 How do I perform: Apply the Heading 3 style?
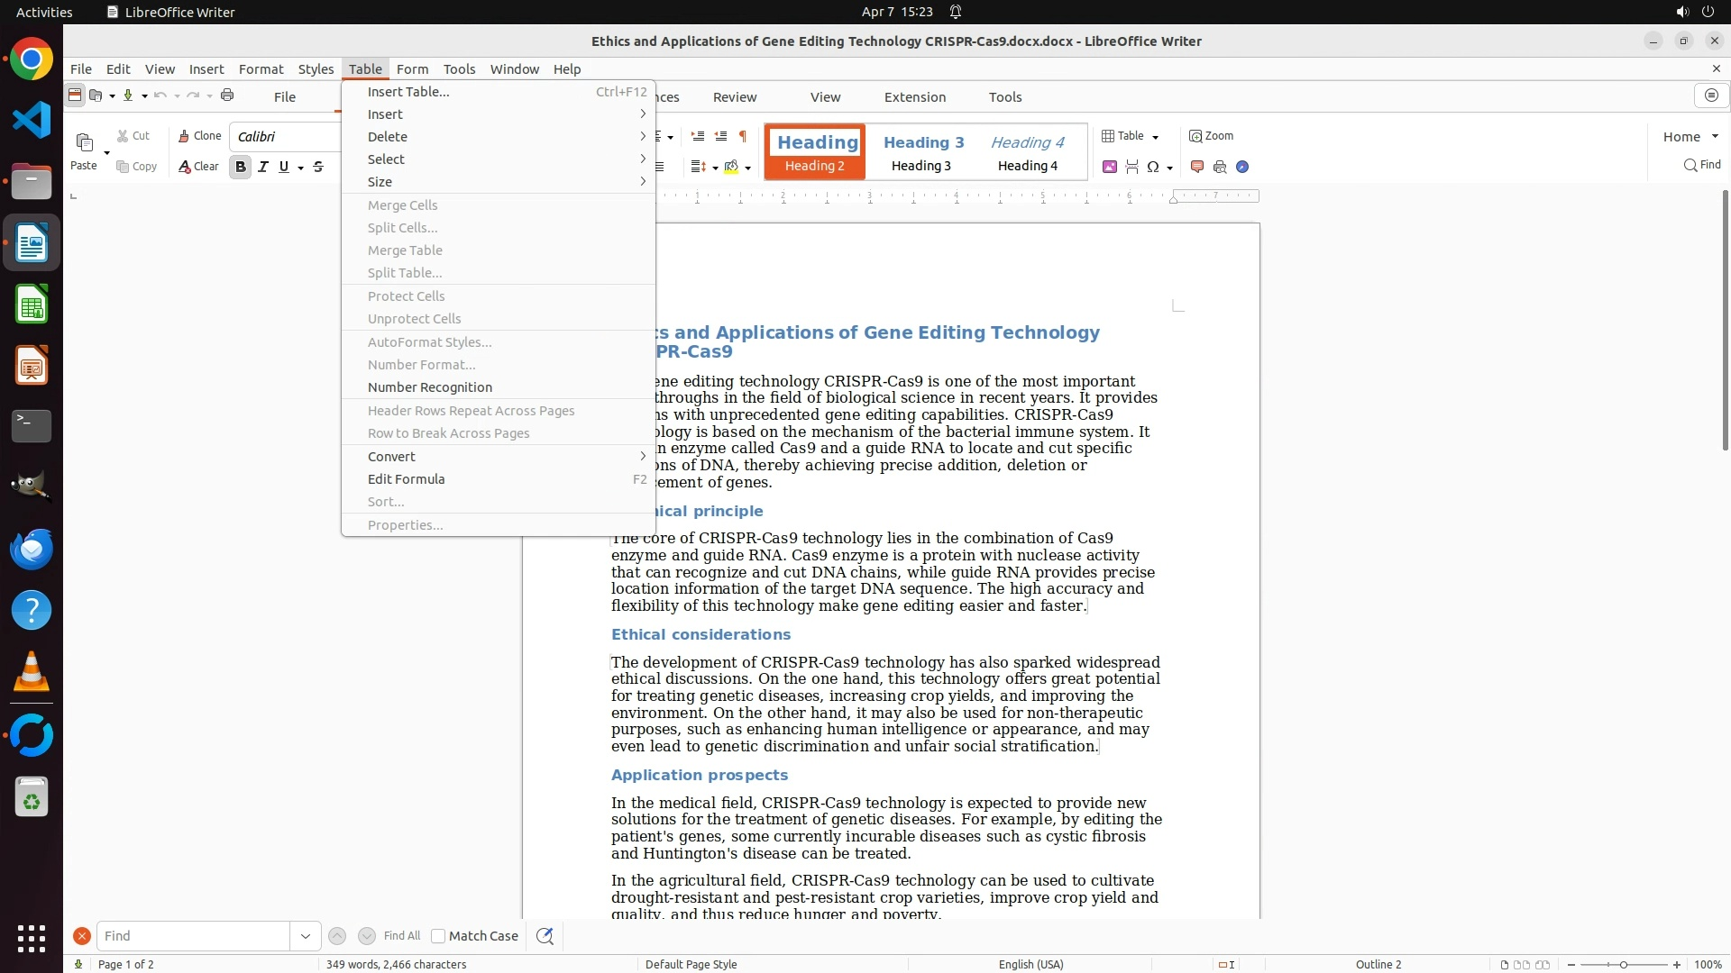pos(923,151)
